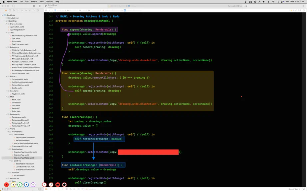Select the circle shape tool
This screenshot has height=191, width=307.
point(64,185)
